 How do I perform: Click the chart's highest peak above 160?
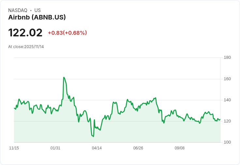click(64, 78)
